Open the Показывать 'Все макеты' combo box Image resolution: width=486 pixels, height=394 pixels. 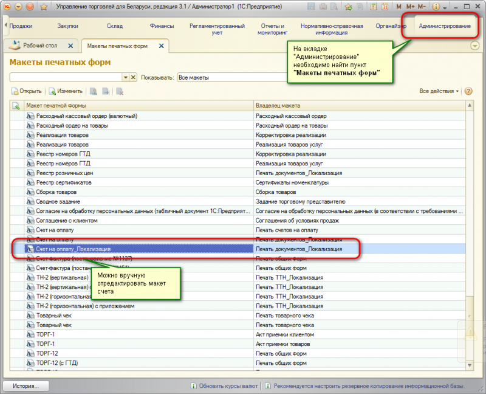tap(233, 78)
